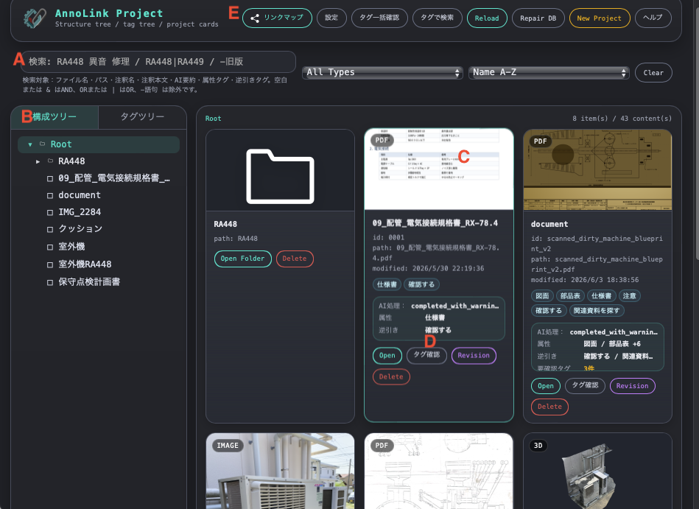Click Revision on the document card
Image resolution: width=699 pixels, height=509 pixels.
pos(632,386)
